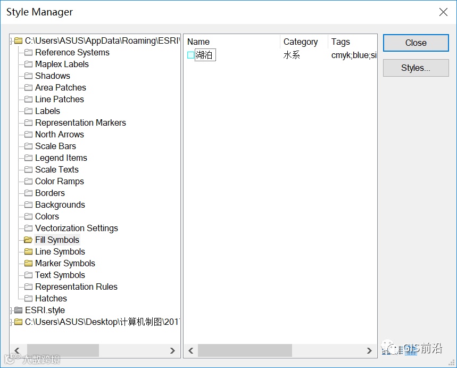Click the Color Ramps folder icon
The width and height of the screenshot is (457, 368).
click(28, 181)
